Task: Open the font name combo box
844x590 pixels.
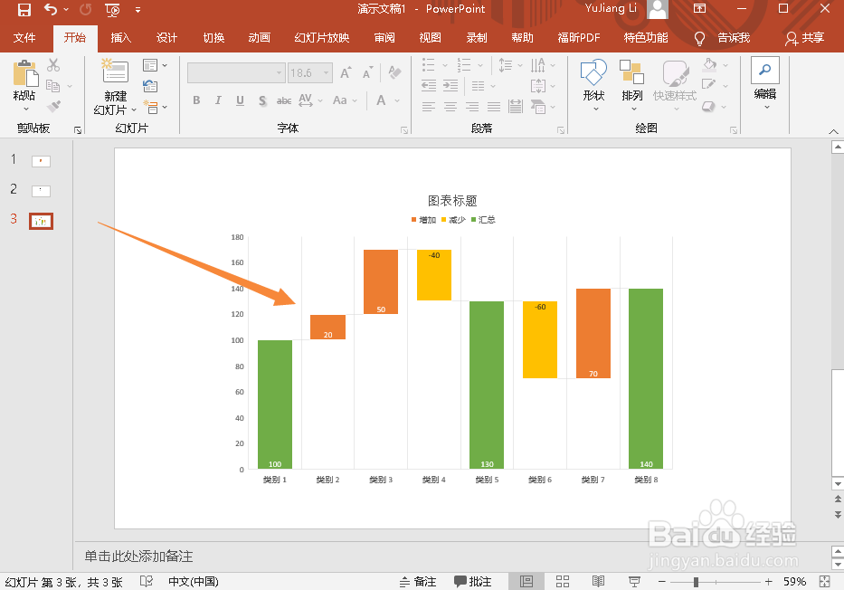Action: 236,72
